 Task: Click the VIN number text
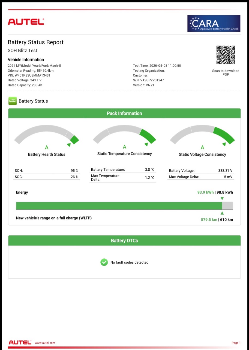(x=29, y=75)
